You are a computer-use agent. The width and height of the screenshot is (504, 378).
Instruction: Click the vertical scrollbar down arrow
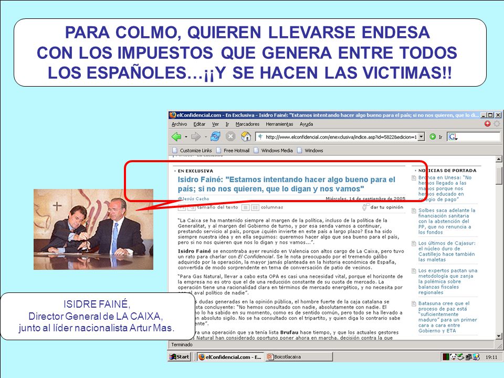pos(499,337)
